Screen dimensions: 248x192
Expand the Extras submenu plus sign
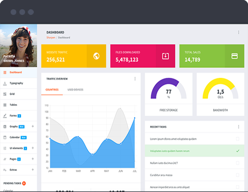point(33,170)
